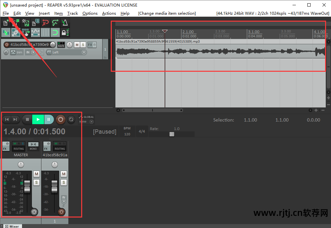Image resolution: width=331 pixels, height=228 pixels.
Task: Click record arm on 41bcd58c91a mixer strip
Action: 61,212
